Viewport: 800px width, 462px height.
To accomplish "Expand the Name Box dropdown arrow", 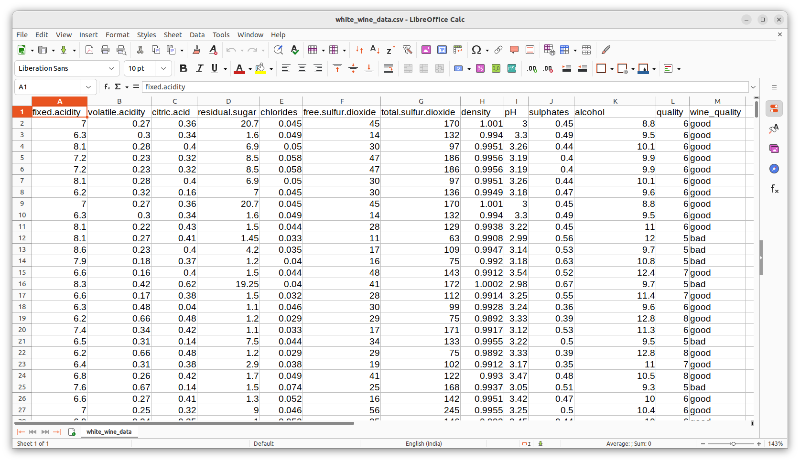I will (x=88, y=87).
